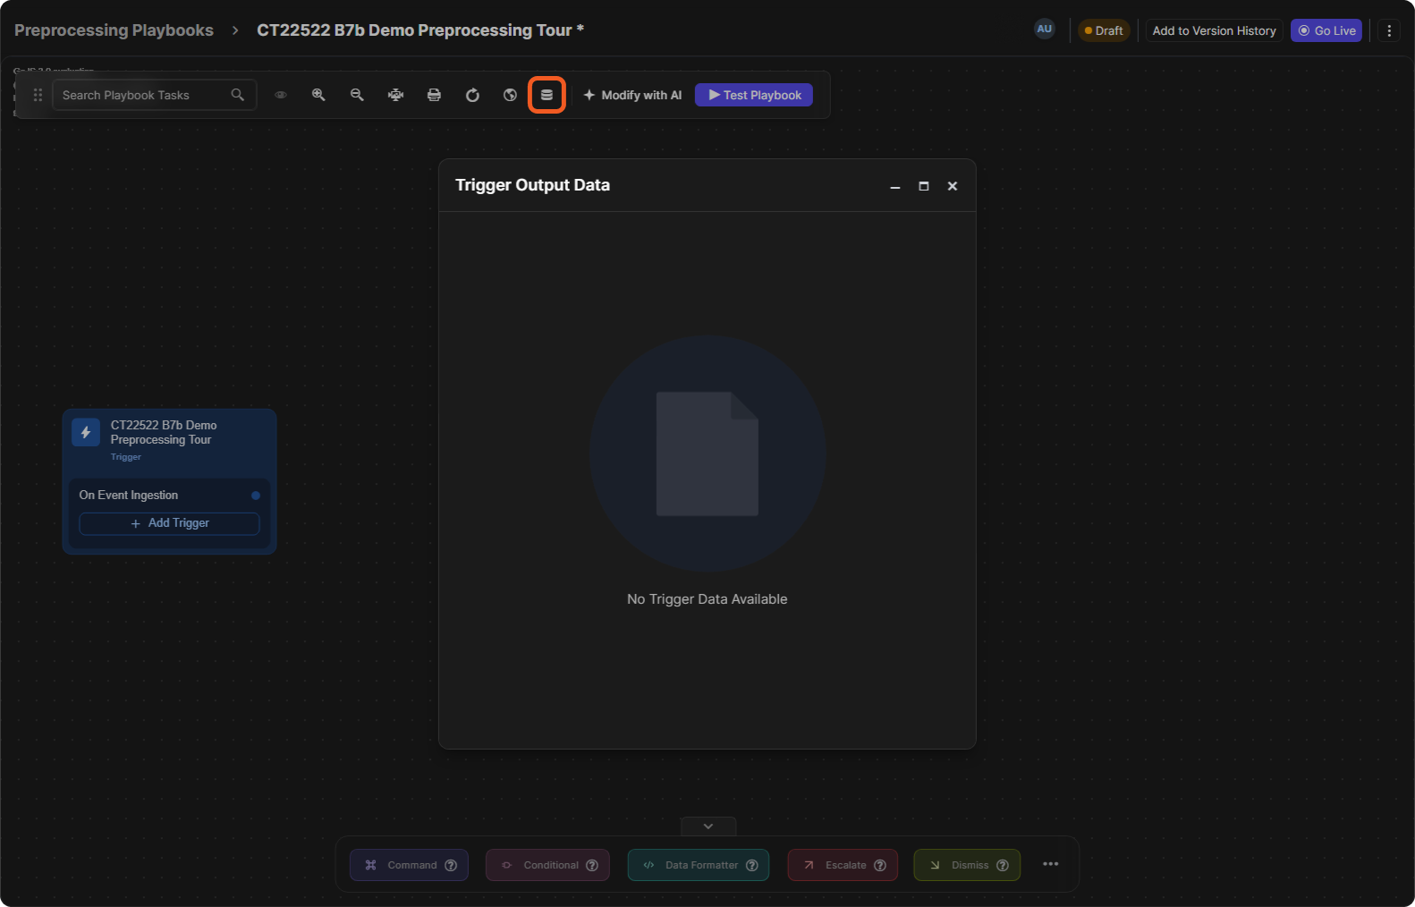Click the print icon in the toolbar
1415x907 pixels.
(x=434, y=95)
